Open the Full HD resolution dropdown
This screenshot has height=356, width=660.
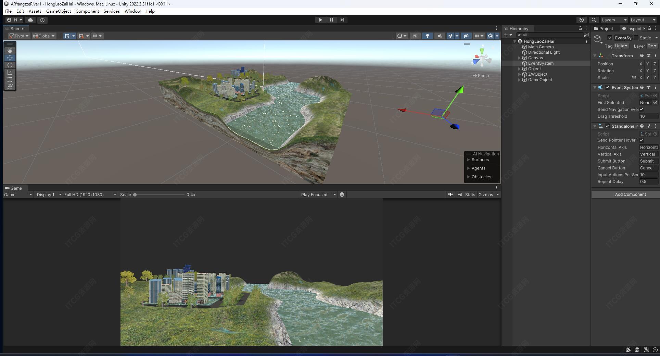point(90,195)
